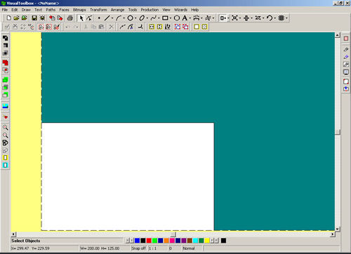Viewport: 351px width, 254px height.
Task: Select the straight line drawing tool
Action: point(107,18)
